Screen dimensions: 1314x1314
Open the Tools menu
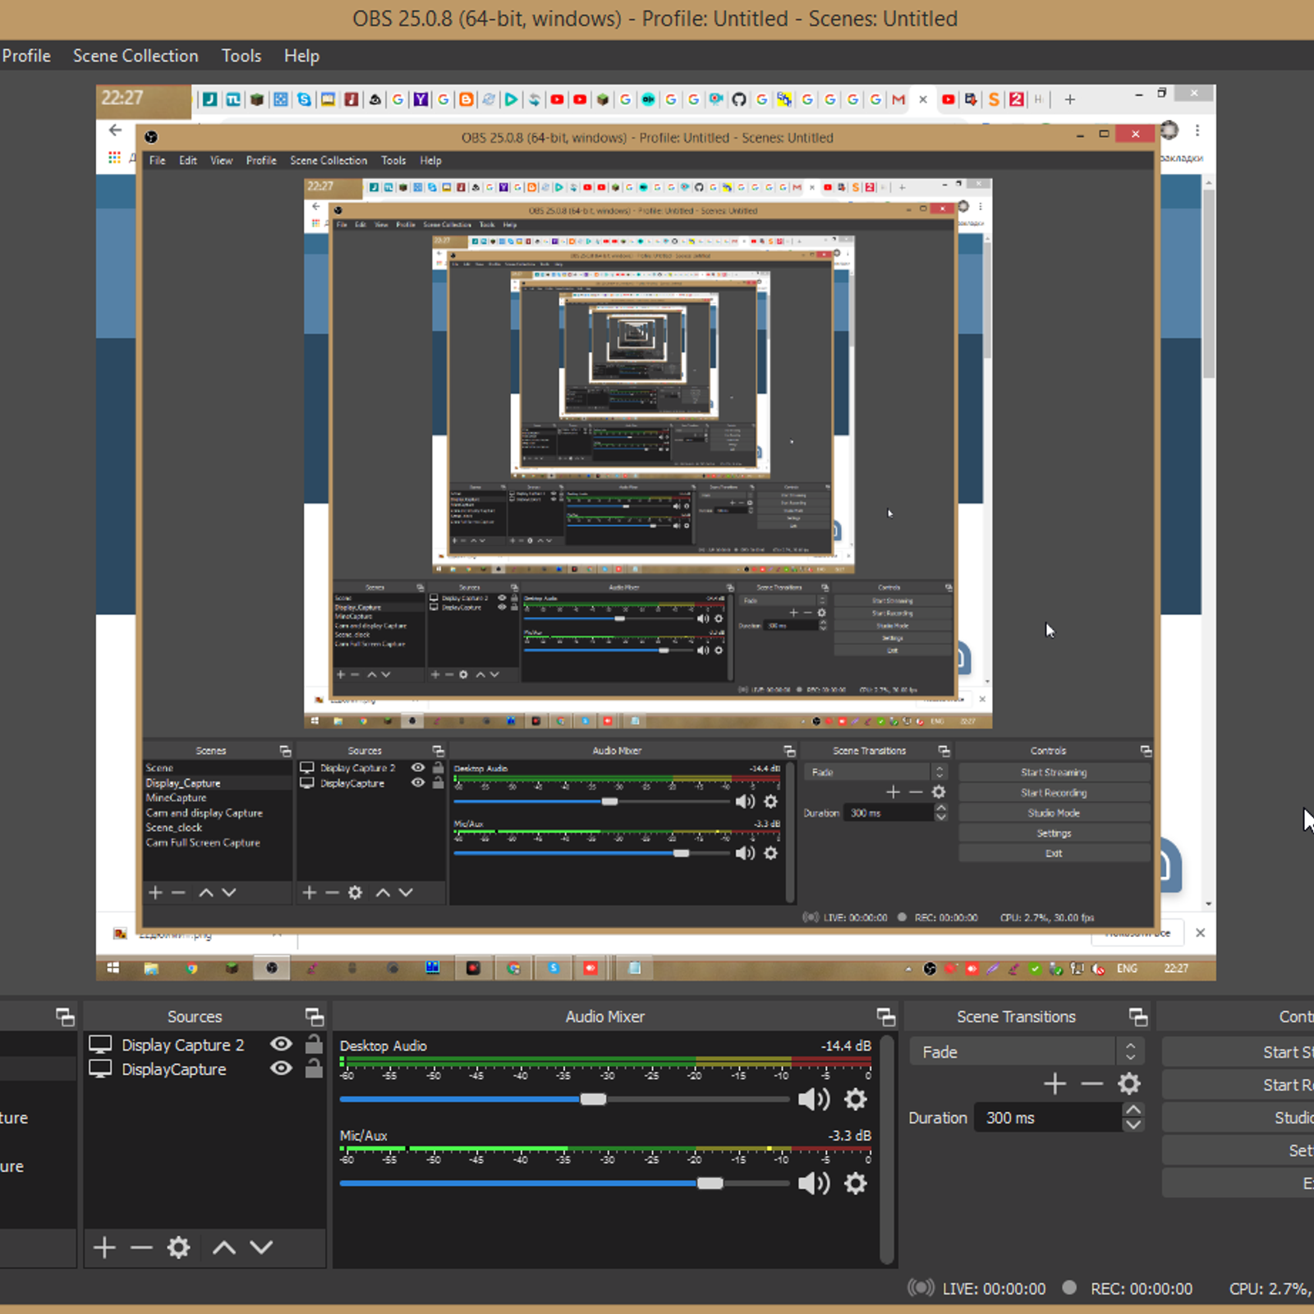click(241, 56)
